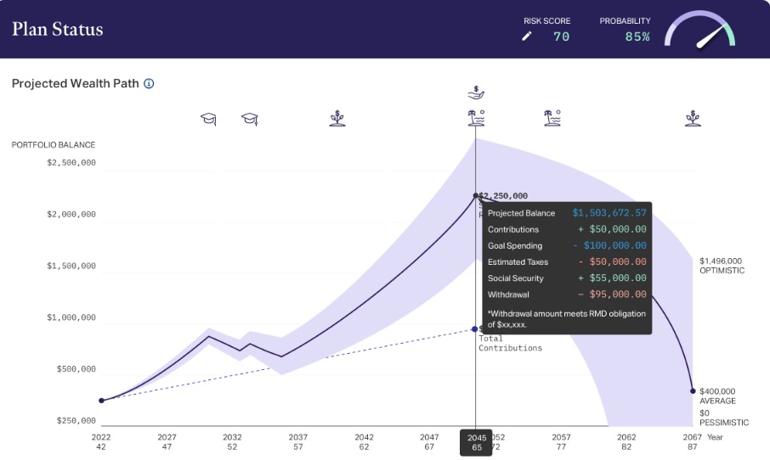This screenshot has width=770, height=460.
Task: Click the 2022 starting data point
Action: [102, 401]
